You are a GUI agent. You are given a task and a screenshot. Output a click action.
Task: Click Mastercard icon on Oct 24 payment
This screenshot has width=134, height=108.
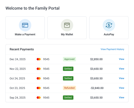click(x=39, y=78)
